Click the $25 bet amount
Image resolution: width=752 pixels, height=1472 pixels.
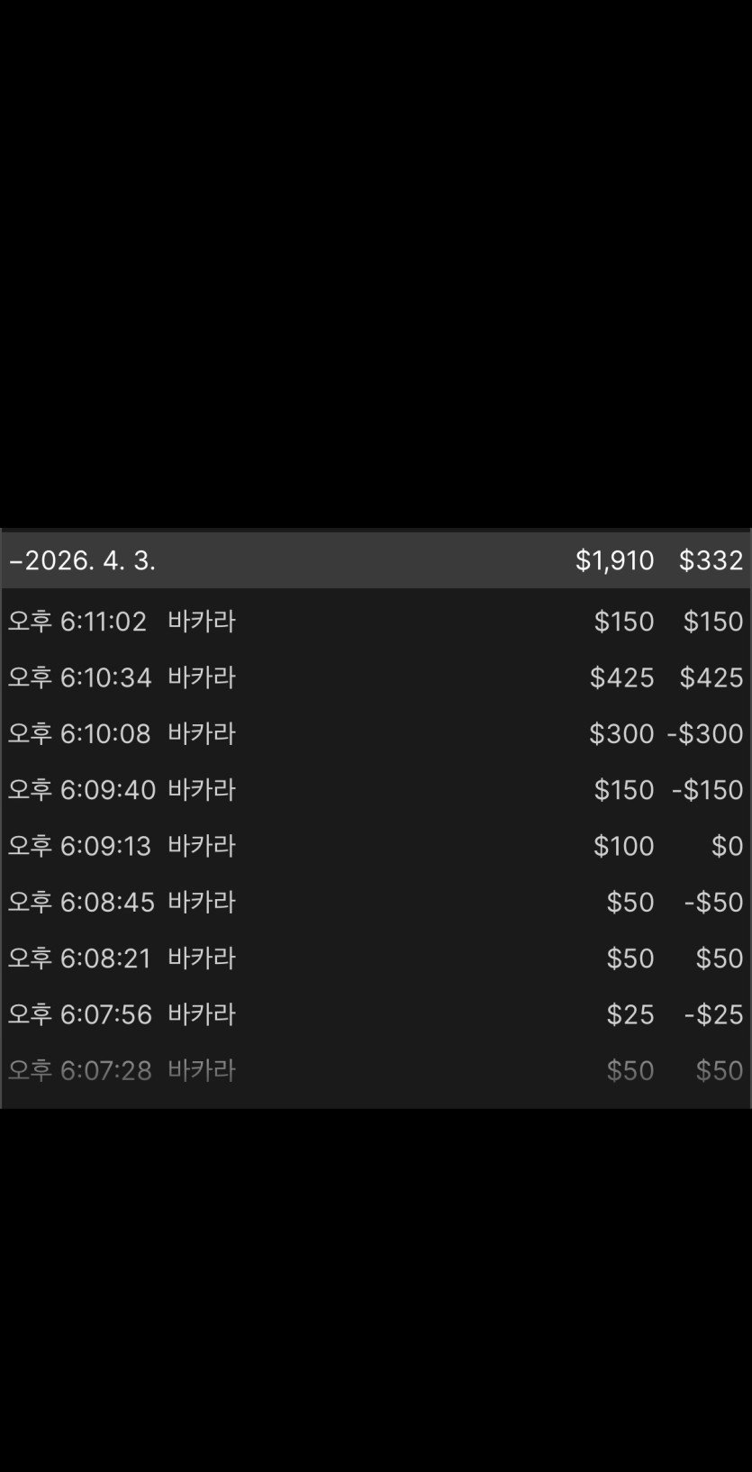click(630, 1014)
